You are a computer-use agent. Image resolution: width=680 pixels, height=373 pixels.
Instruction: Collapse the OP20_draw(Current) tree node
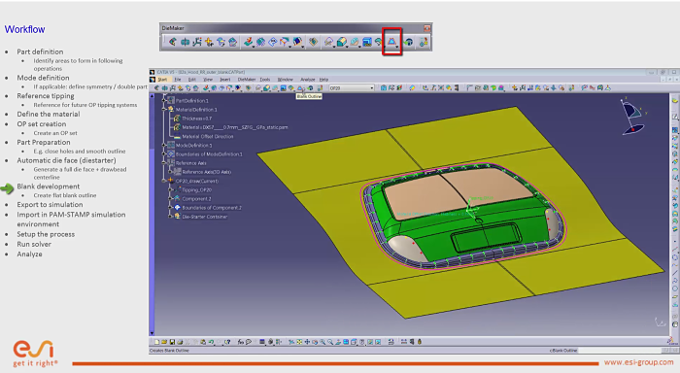click(x=164, y=181)
